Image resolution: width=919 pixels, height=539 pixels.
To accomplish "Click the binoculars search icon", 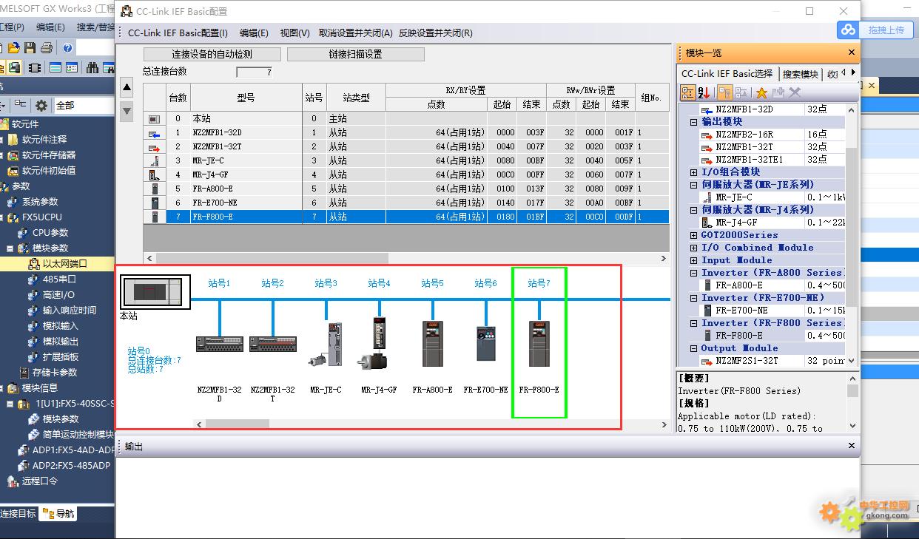I will 92,68.
